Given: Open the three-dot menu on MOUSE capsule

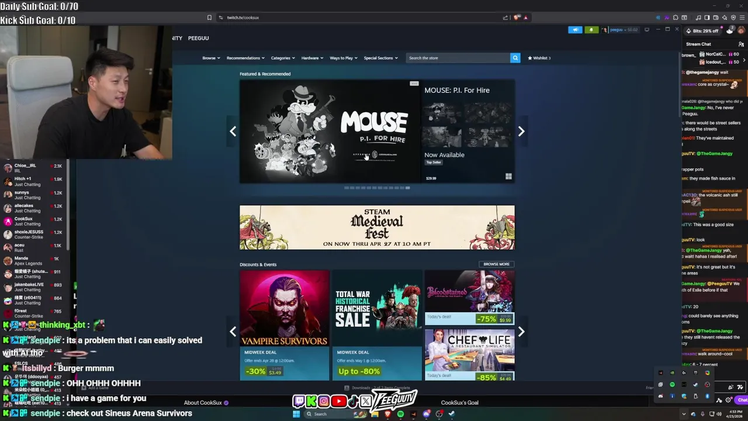Looking at the screenshot, I should pyautogui.click(x=414, y=84).
